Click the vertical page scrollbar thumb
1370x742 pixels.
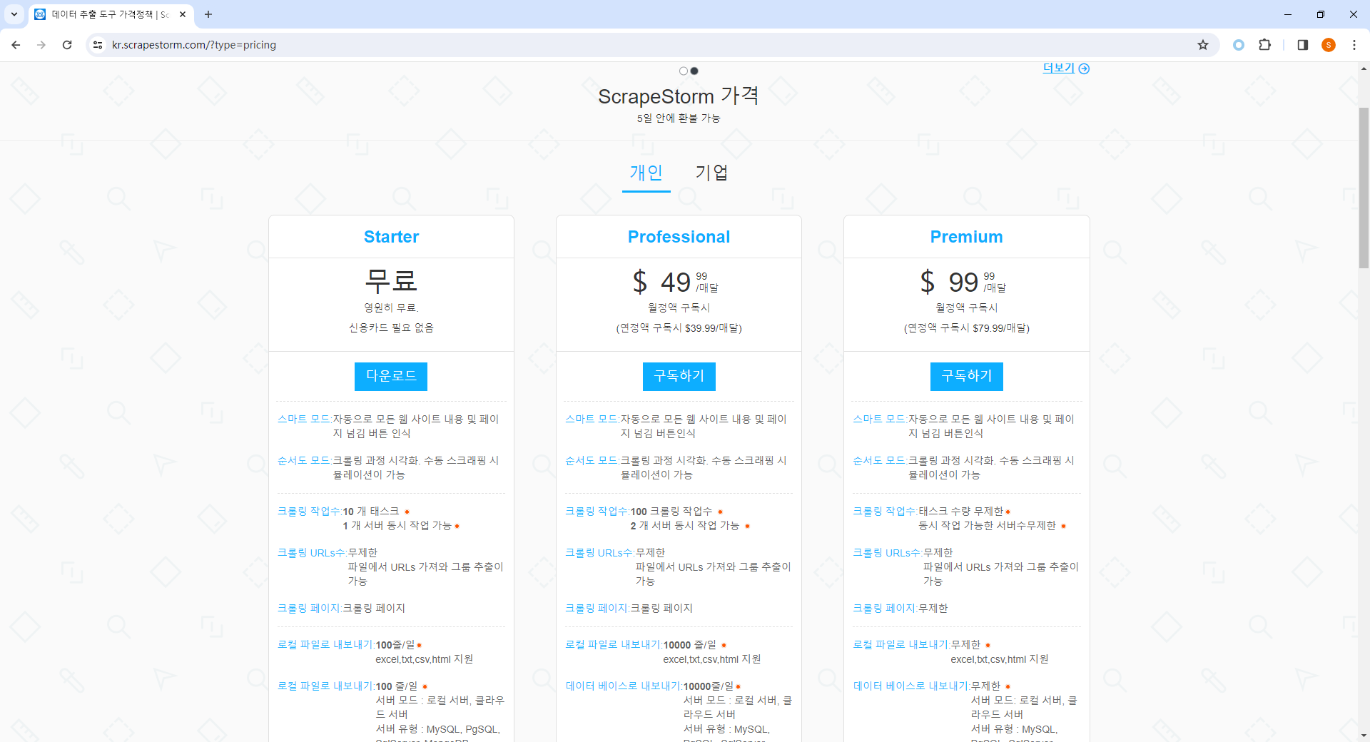pyautogui.click(x=1364, y=188)
